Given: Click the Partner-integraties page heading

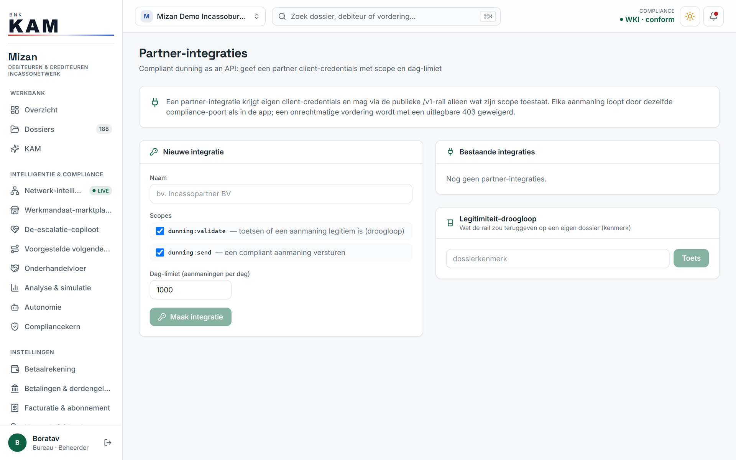Looking at the screenshot, I should [193, 53].
